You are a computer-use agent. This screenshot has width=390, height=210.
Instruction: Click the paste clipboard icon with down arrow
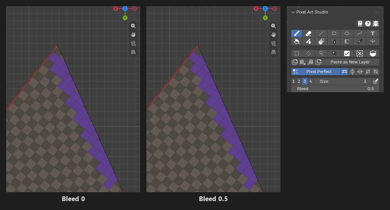(x=303, y=62)
